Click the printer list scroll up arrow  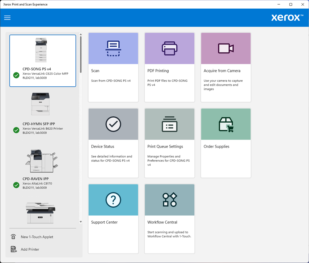pos(81,35)
